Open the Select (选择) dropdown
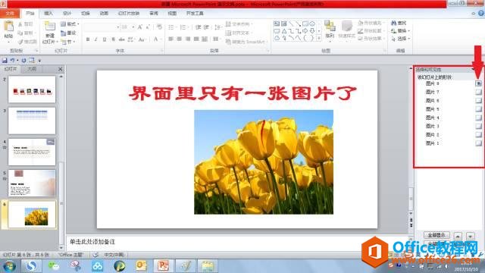Image resolution: width=485 pixels, height=273 pixels. tap(401, 39)
